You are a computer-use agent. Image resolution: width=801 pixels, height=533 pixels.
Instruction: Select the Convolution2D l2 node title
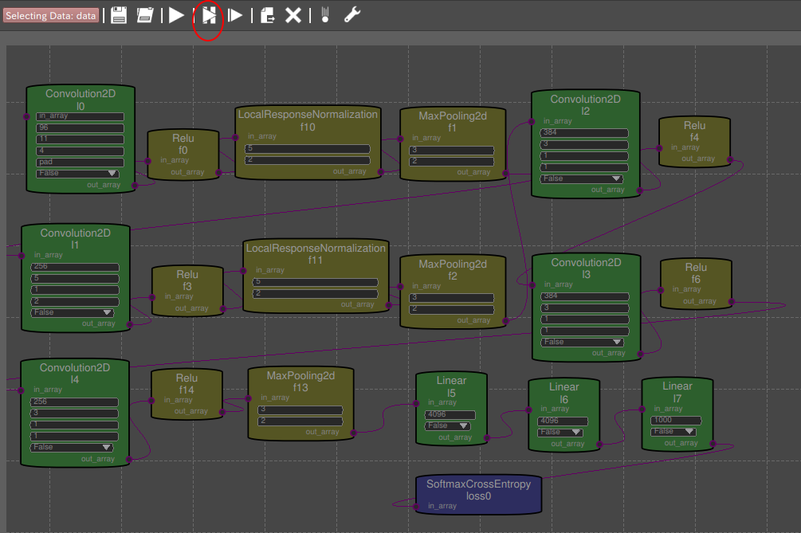(586, 104)
